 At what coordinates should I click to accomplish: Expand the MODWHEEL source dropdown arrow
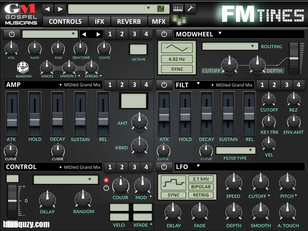(x=220, y=33)
